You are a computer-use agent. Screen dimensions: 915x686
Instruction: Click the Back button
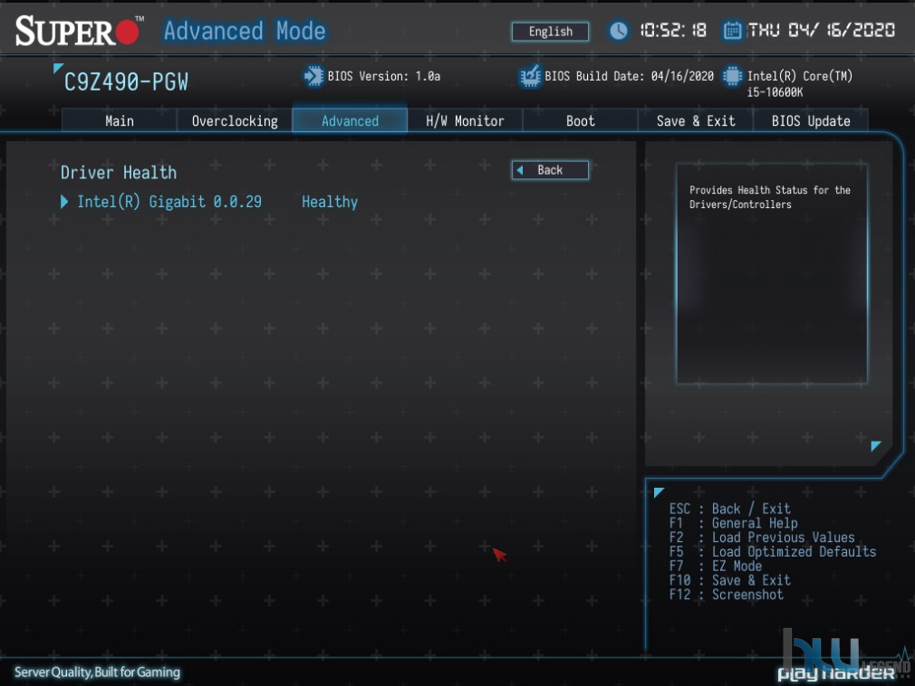550,170
